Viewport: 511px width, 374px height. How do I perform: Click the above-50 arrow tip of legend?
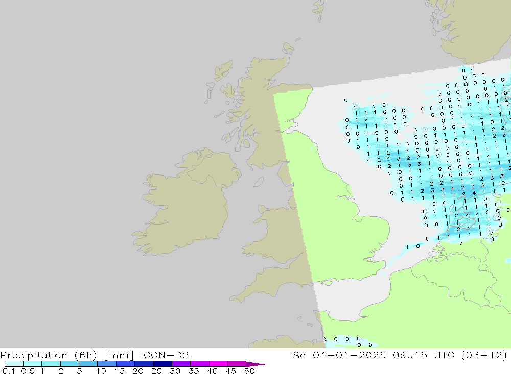tap(255, 364)
